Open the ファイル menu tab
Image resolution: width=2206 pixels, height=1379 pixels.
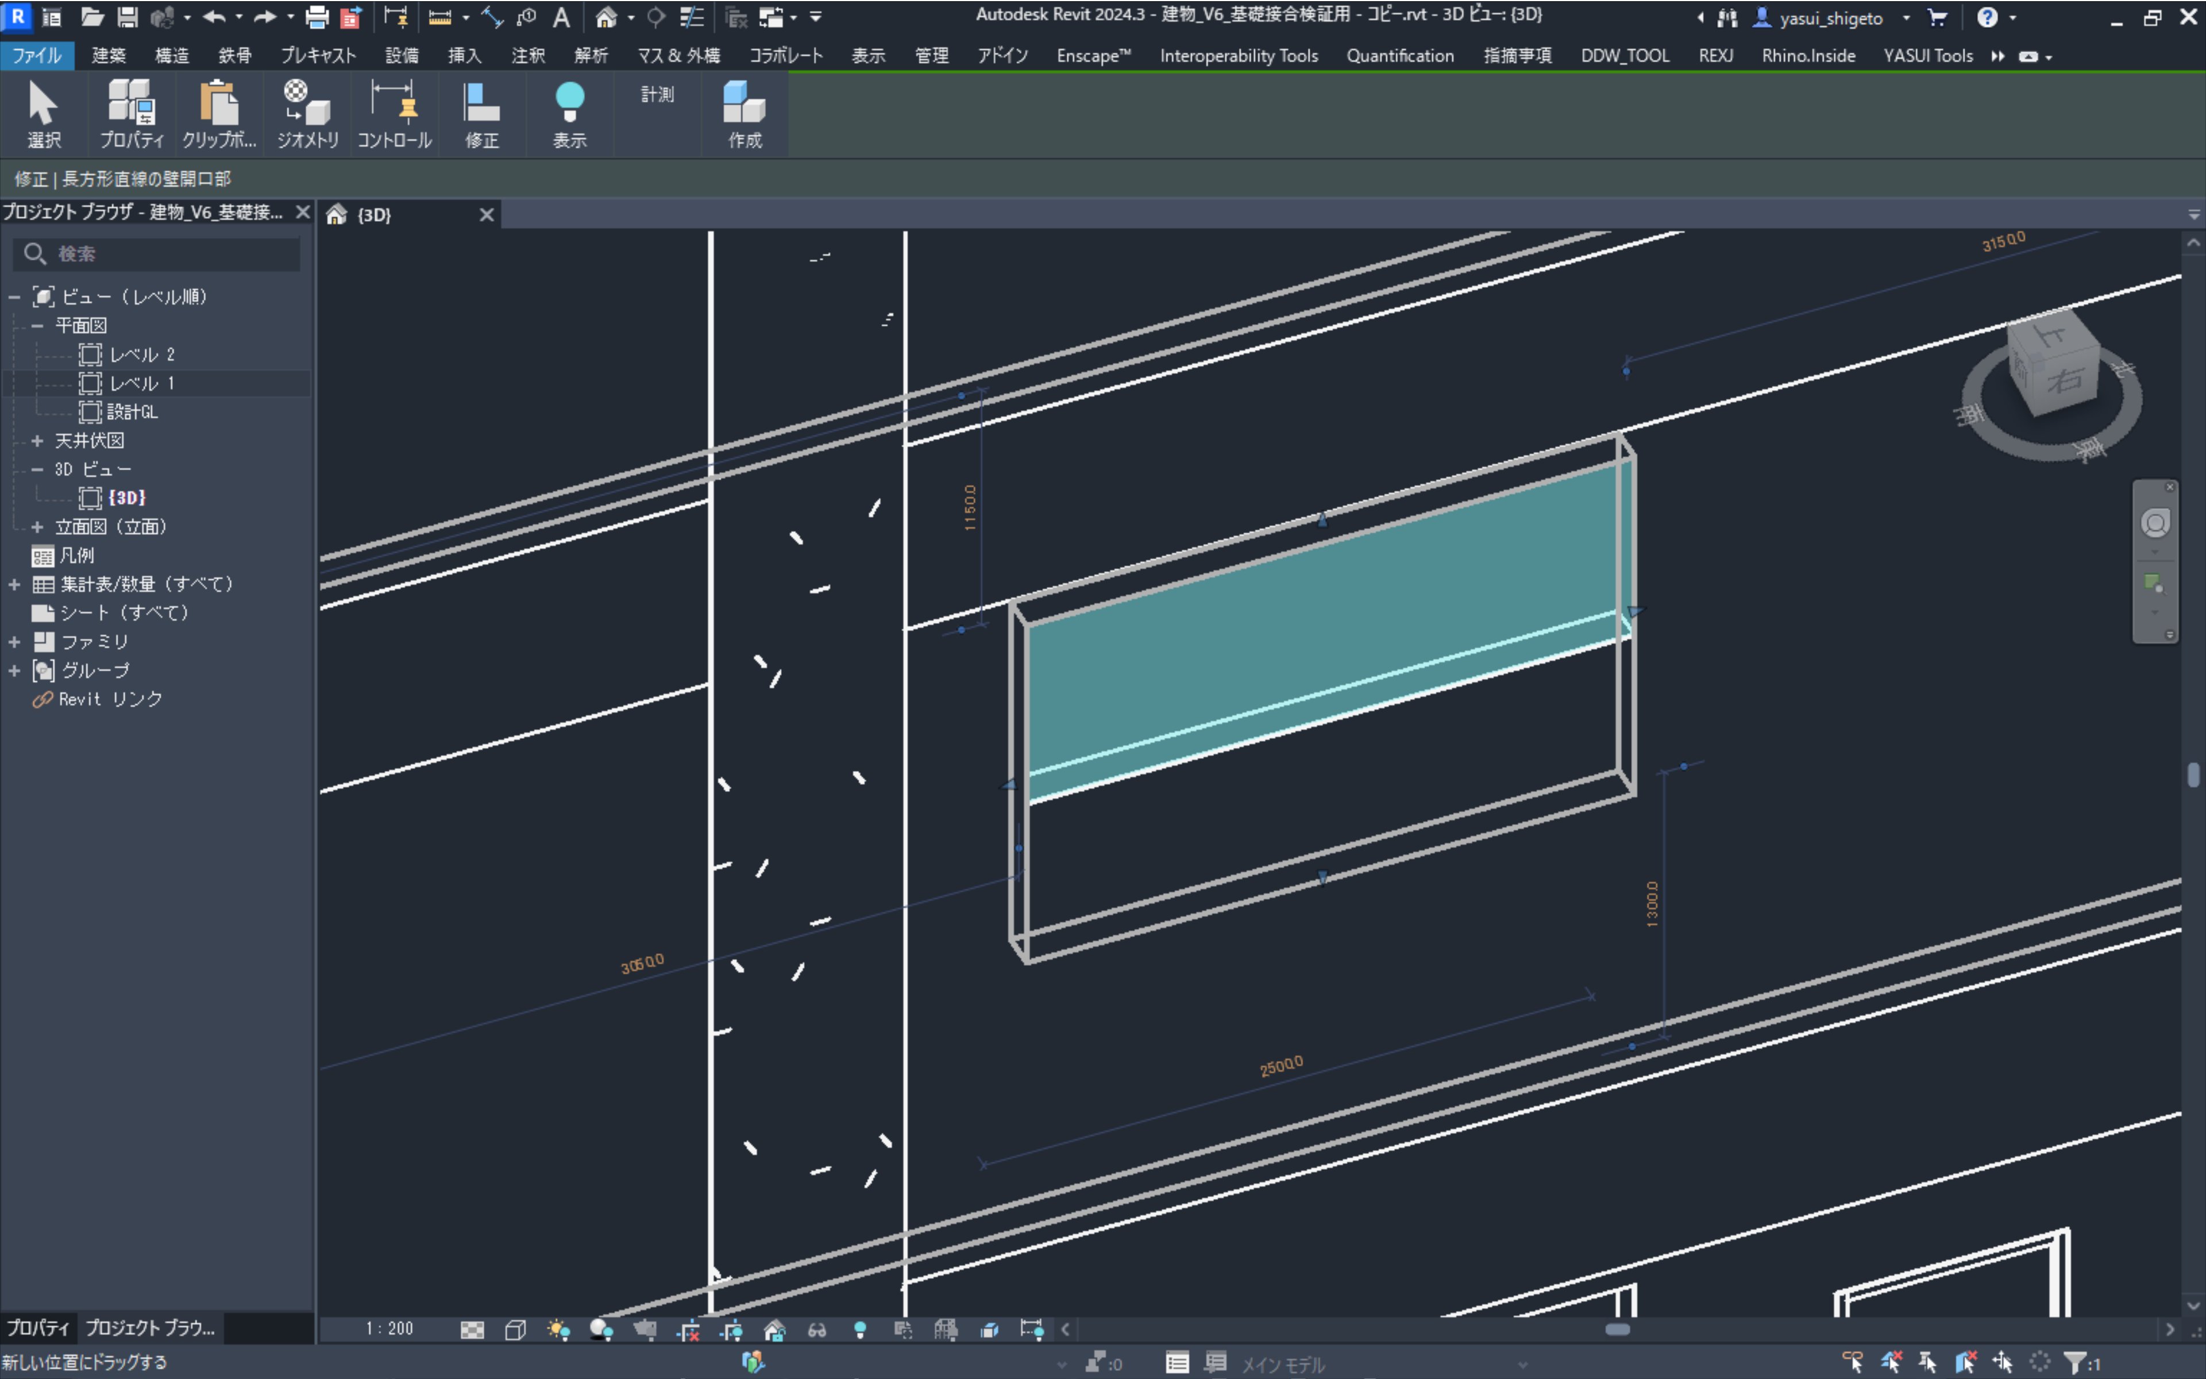[x=36, y=56]
